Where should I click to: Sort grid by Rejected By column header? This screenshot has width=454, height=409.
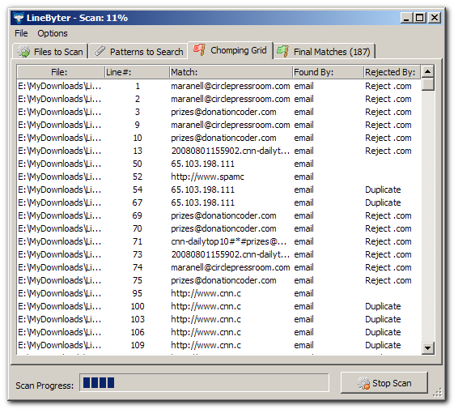pos(392,72)
